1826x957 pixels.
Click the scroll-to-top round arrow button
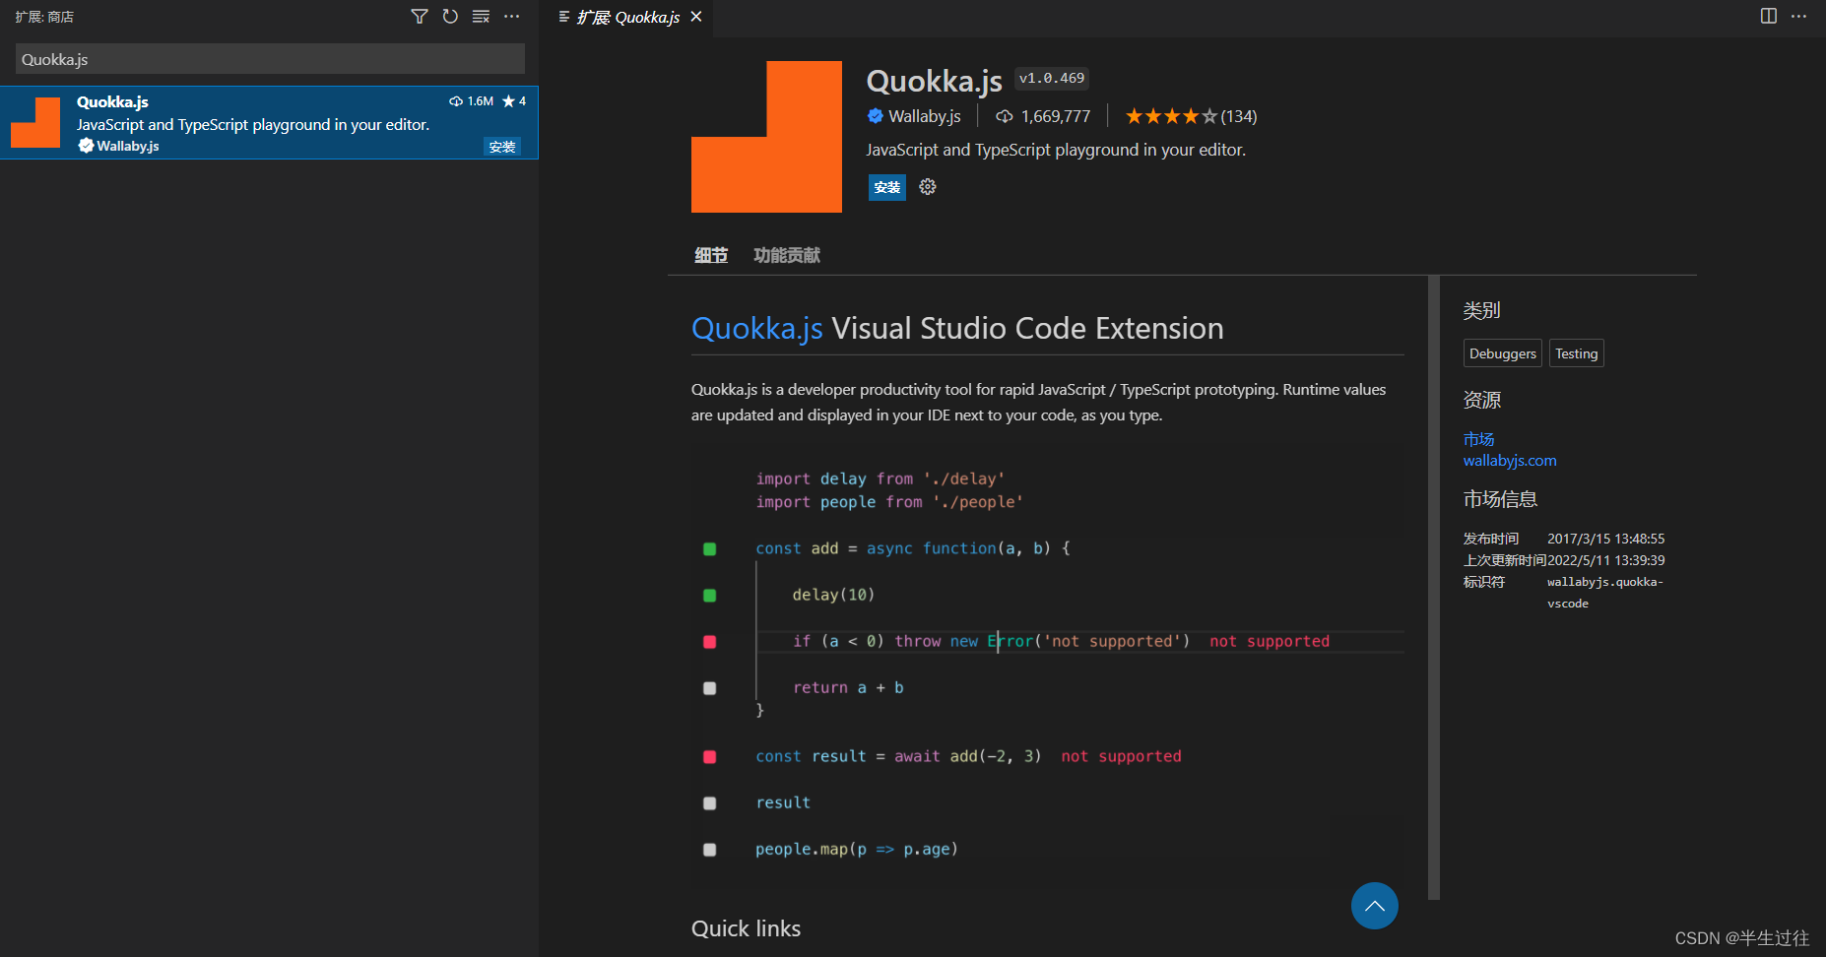pos(1375,906)
